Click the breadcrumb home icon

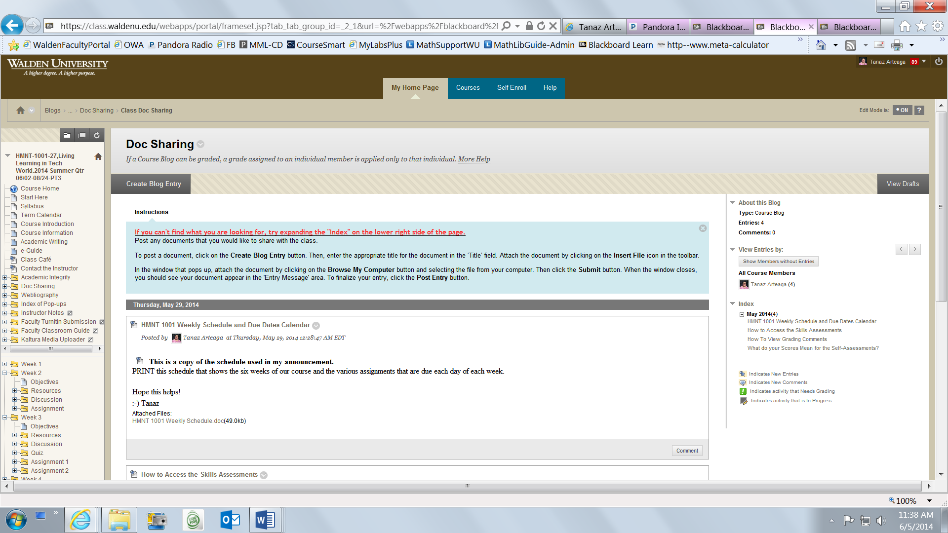click(20, 111)
